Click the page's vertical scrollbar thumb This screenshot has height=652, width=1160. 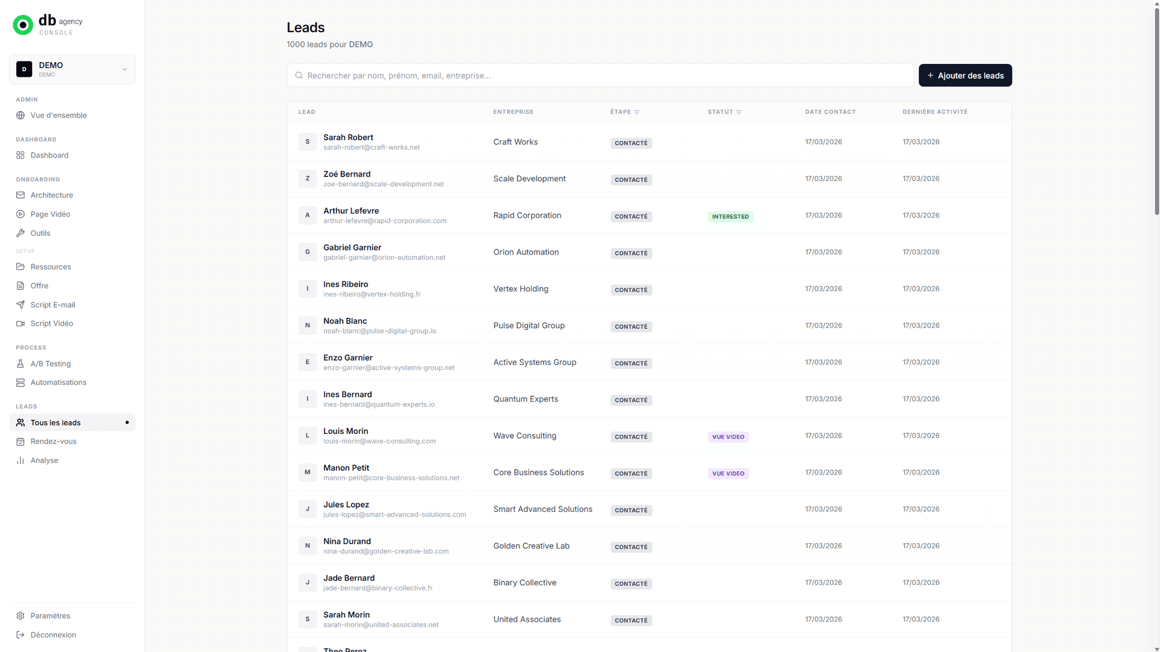point(1156,109)
